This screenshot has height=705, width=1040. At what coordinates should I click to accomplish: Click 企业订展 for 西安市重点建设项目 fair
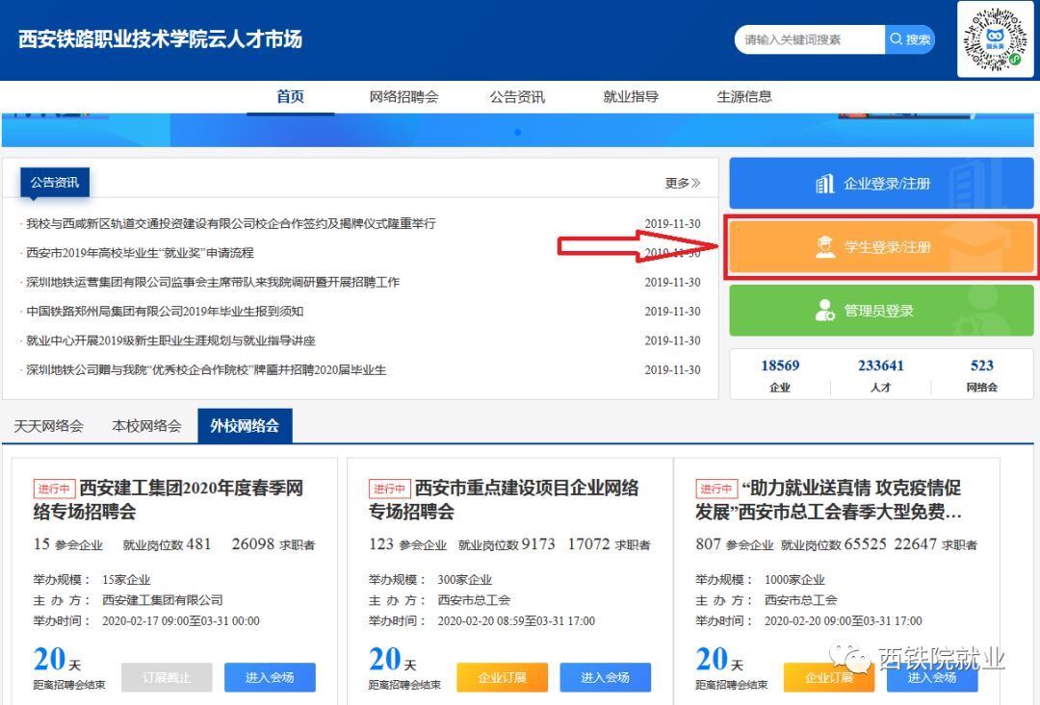click(501, 677)
